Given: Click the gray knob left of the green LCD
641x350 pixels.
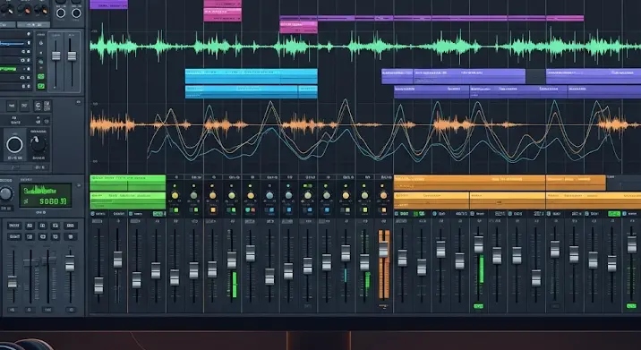Looking at the screenshot, I should 5,193.
